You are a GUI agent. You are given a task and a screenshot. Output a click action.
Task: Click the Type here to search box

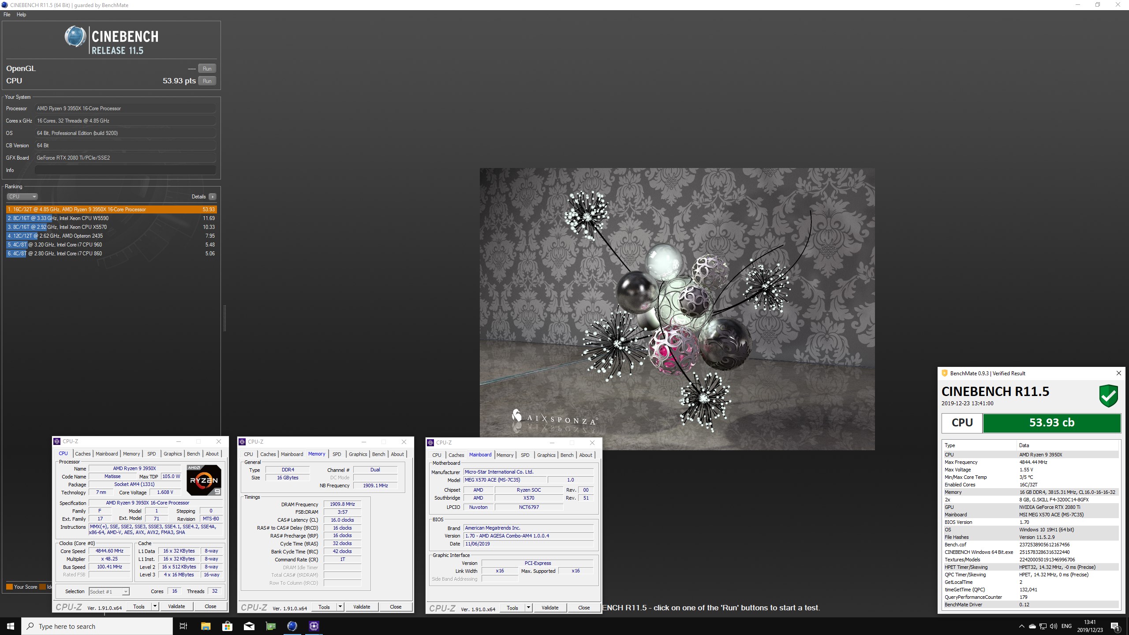97,626
